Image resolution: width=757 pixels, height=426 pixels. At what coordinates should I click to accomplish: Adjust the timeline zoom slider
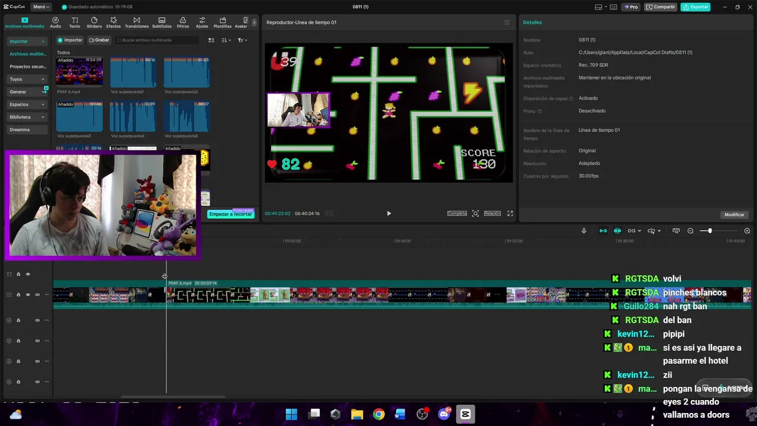tap(710, 231)
